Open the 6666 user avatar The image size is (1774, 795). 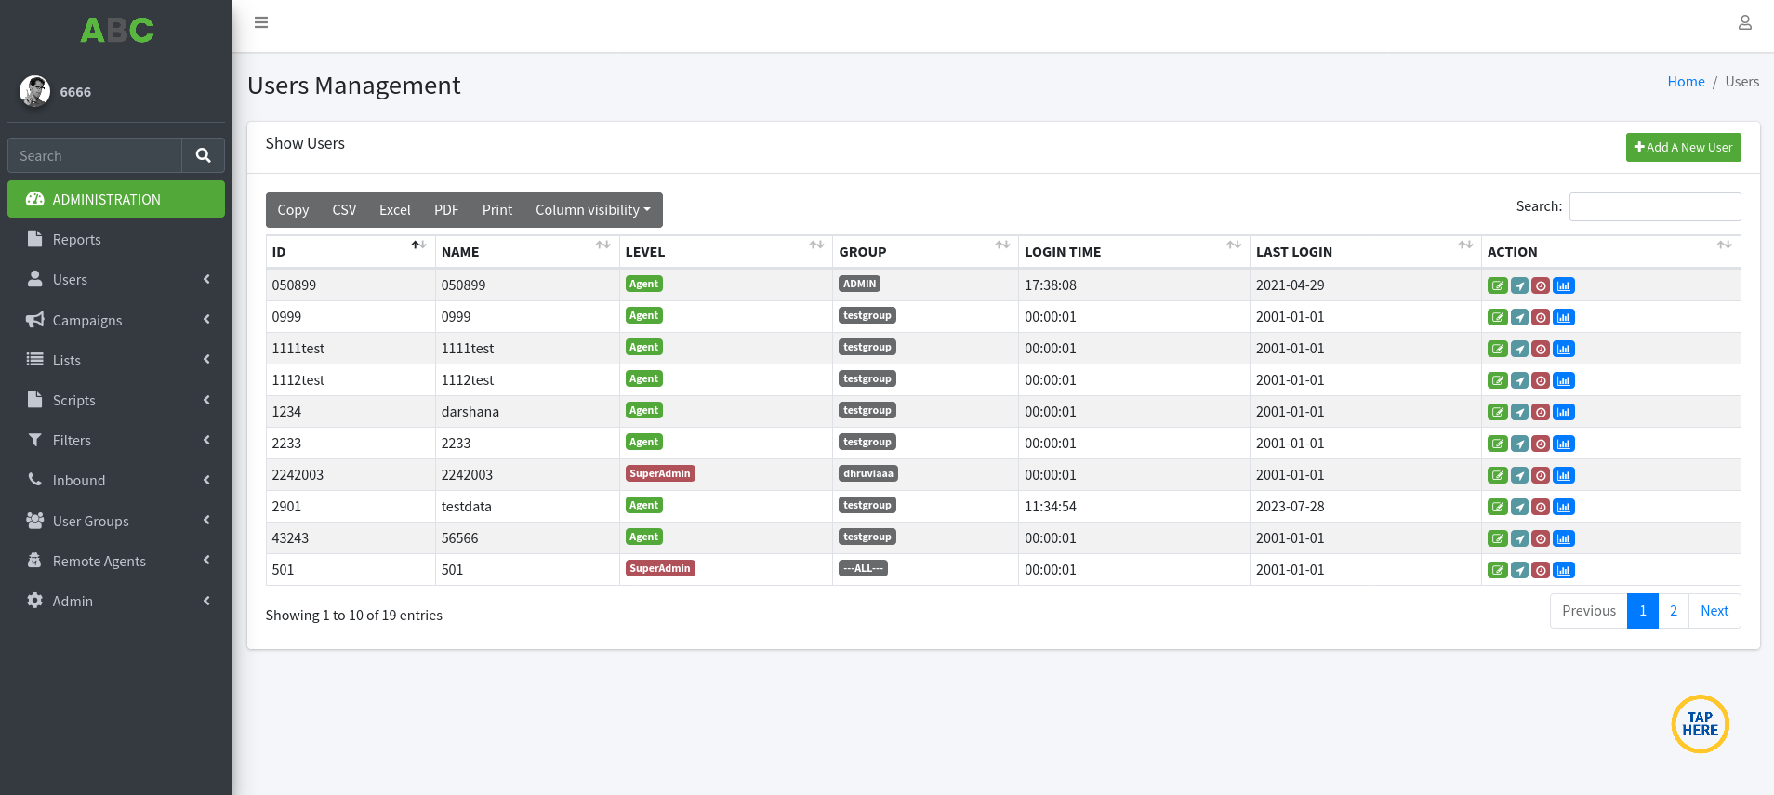[x=35, y=91]
